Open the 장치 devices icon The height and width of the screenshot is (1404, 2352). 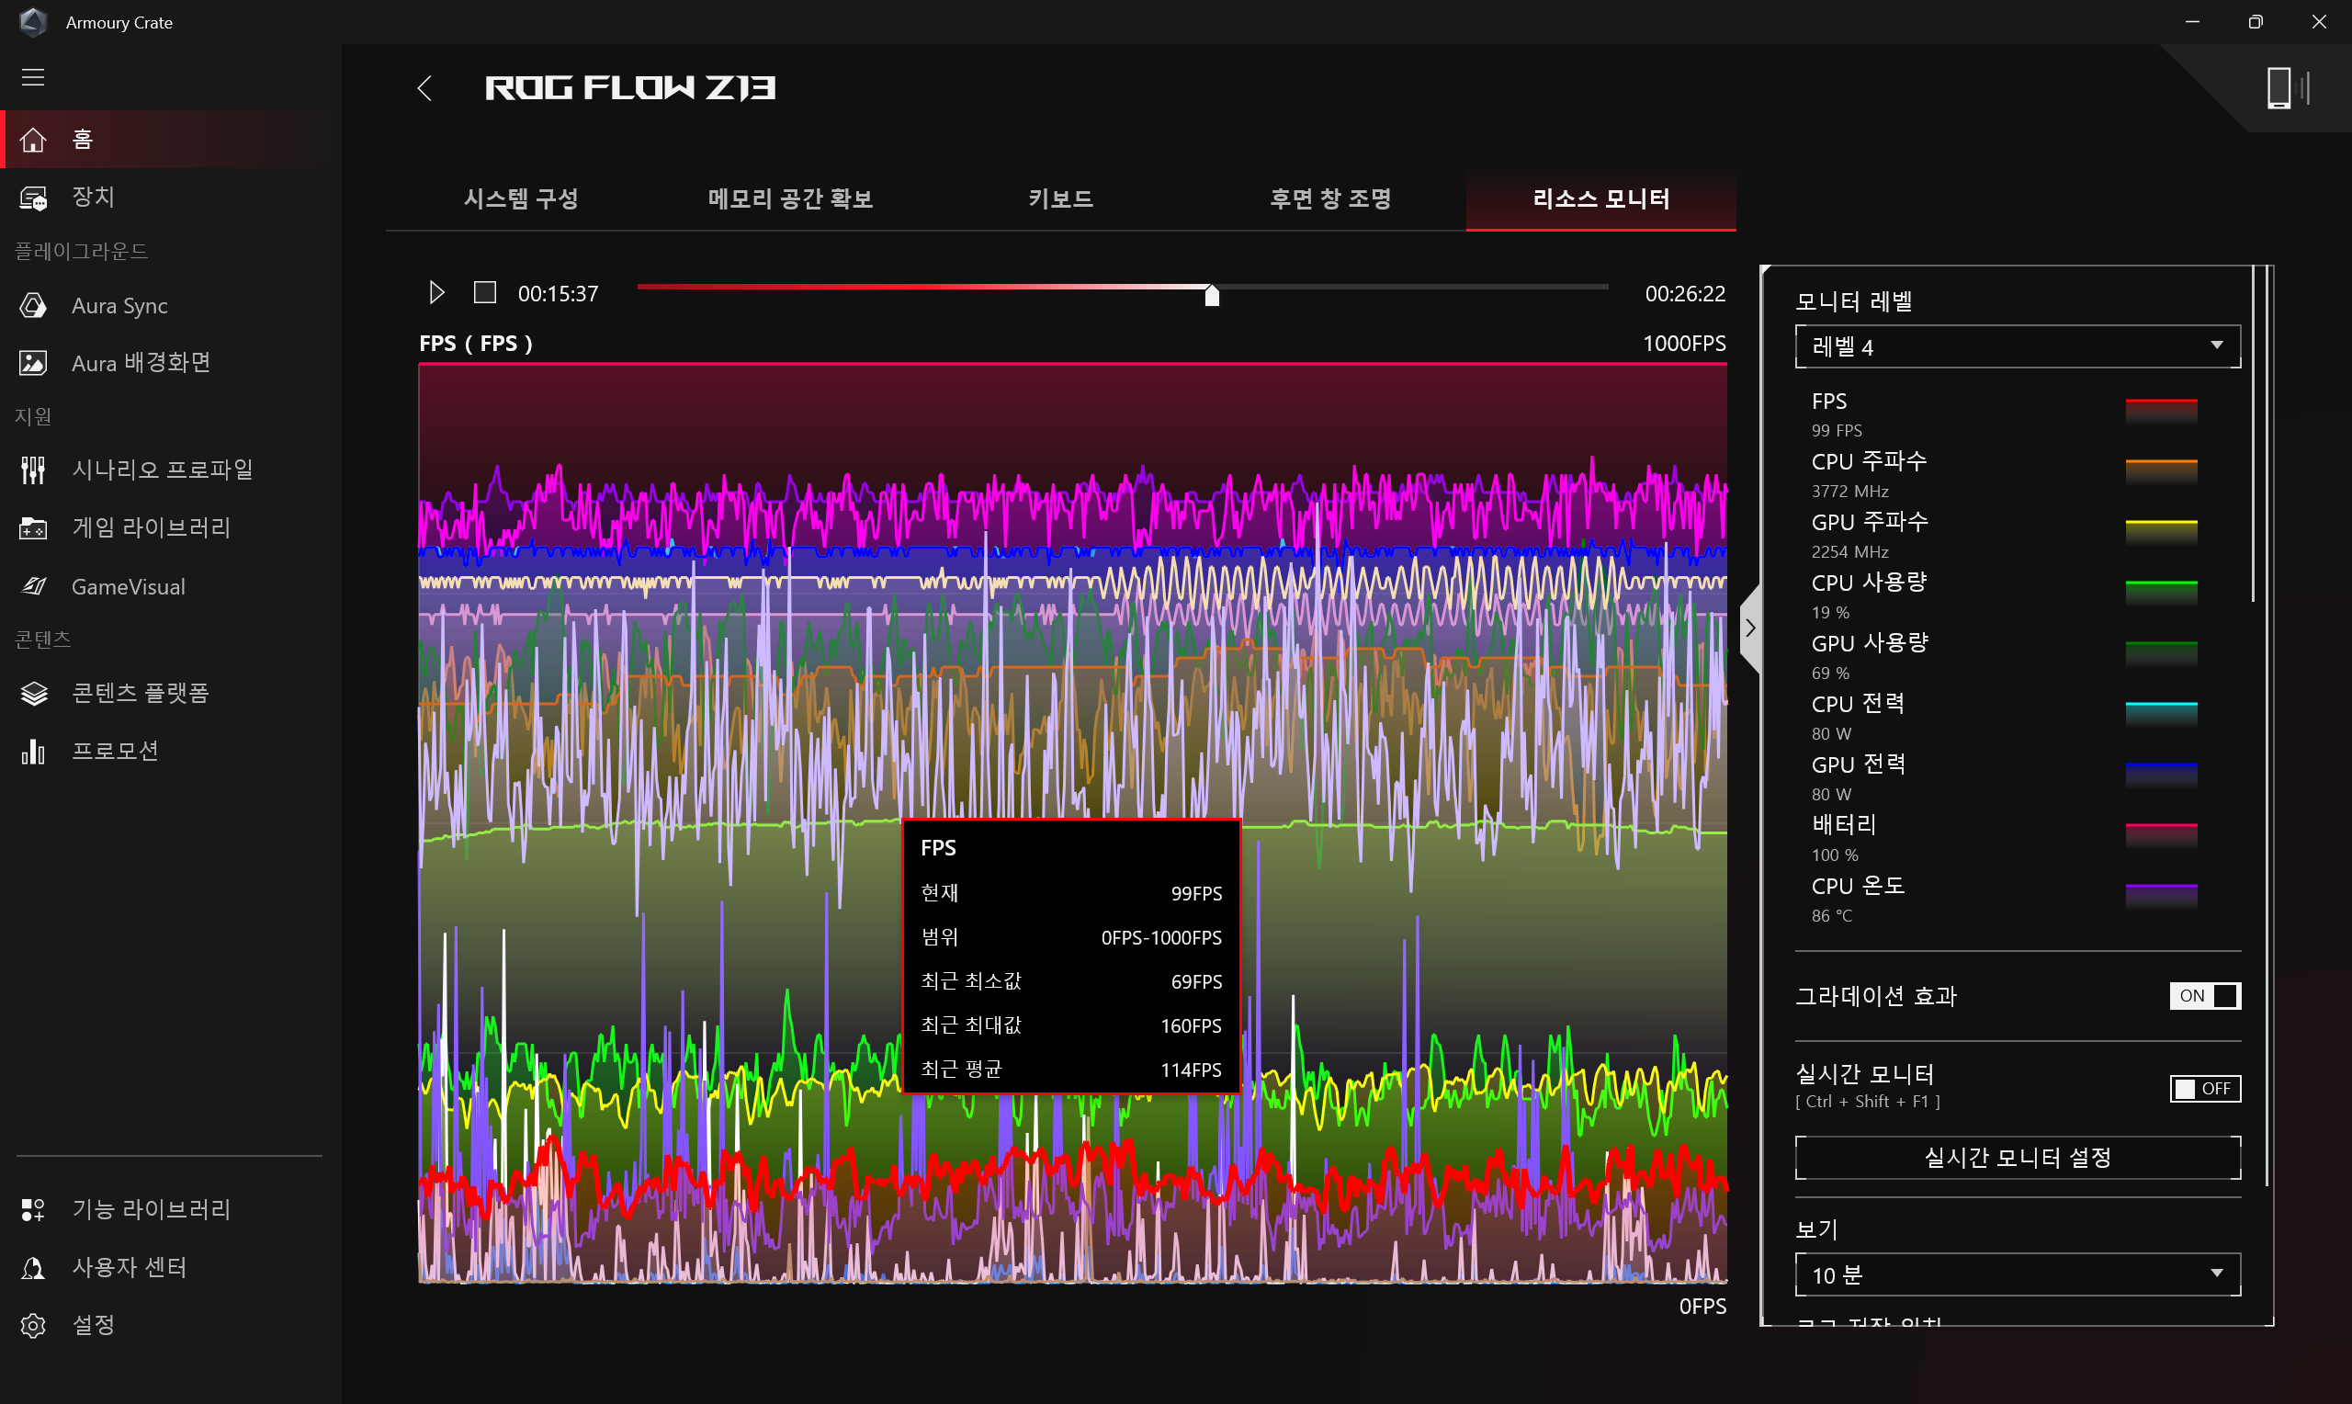pos(33,198)
